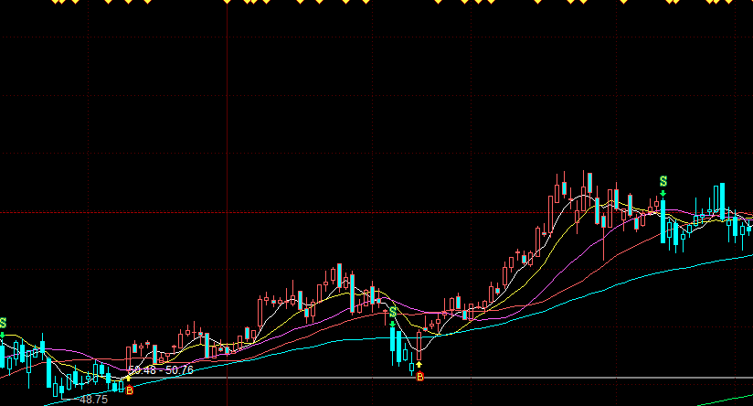The height and width of the screenshot is (406, 753).
Task: Select the red candle above the middle B marker
Action: (x=419, y=344)
